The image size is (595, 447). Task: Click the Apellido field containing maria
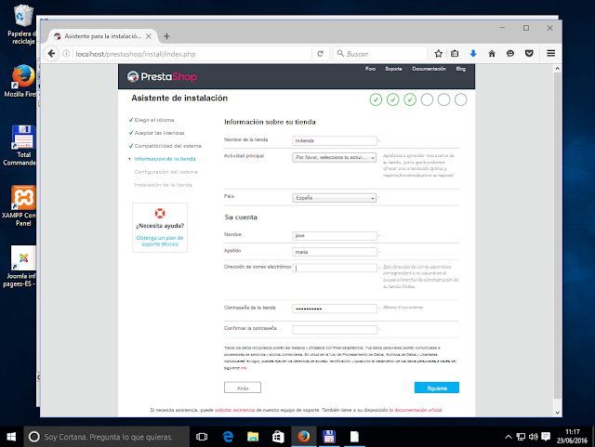pos(335,252)
